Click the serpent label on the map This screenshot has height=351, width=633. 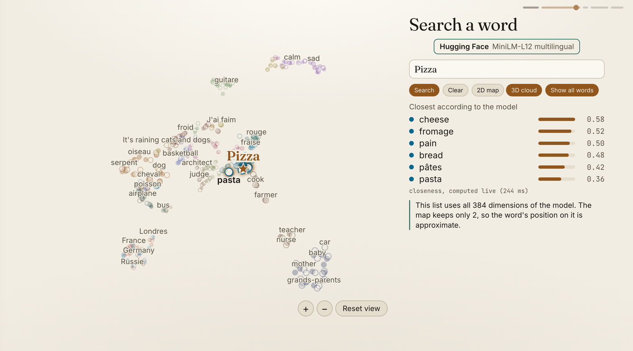tap(124, 163)
